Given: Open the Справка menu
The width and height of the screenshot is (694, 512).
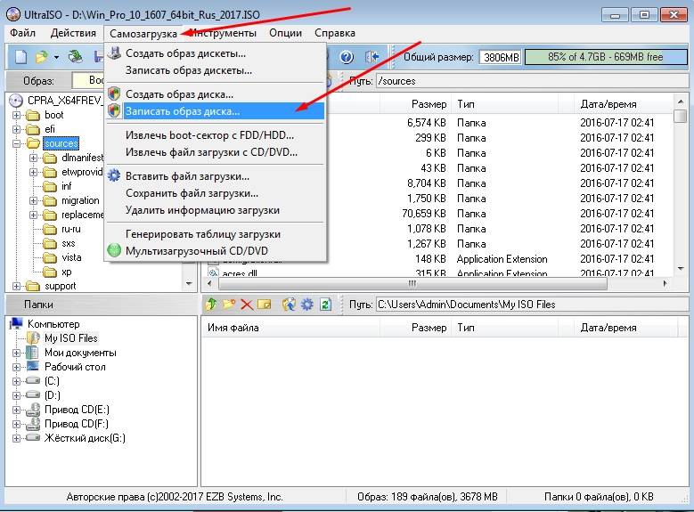Looking at the screenshot, I should coord(335,33).
